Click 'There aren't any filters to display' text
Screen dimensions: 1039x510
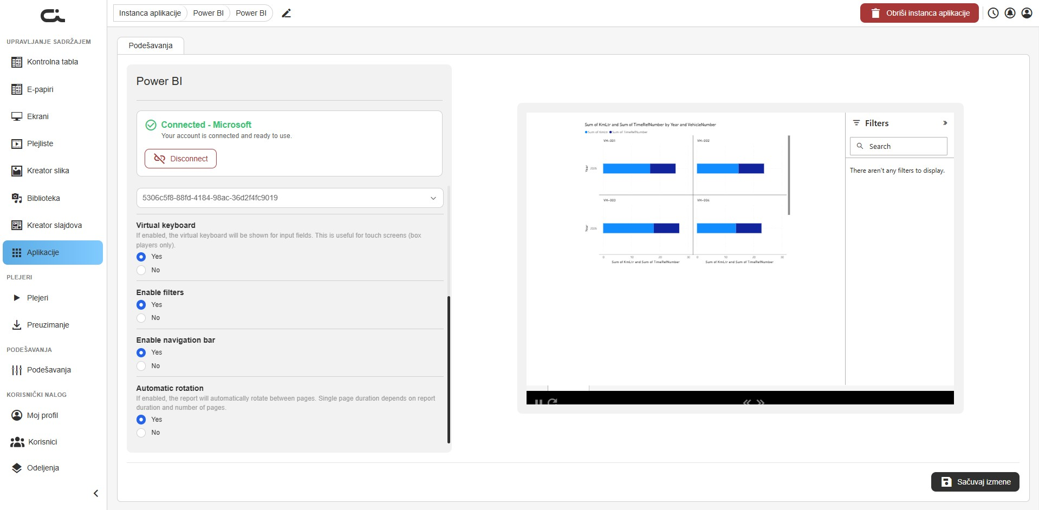[897, 171]
